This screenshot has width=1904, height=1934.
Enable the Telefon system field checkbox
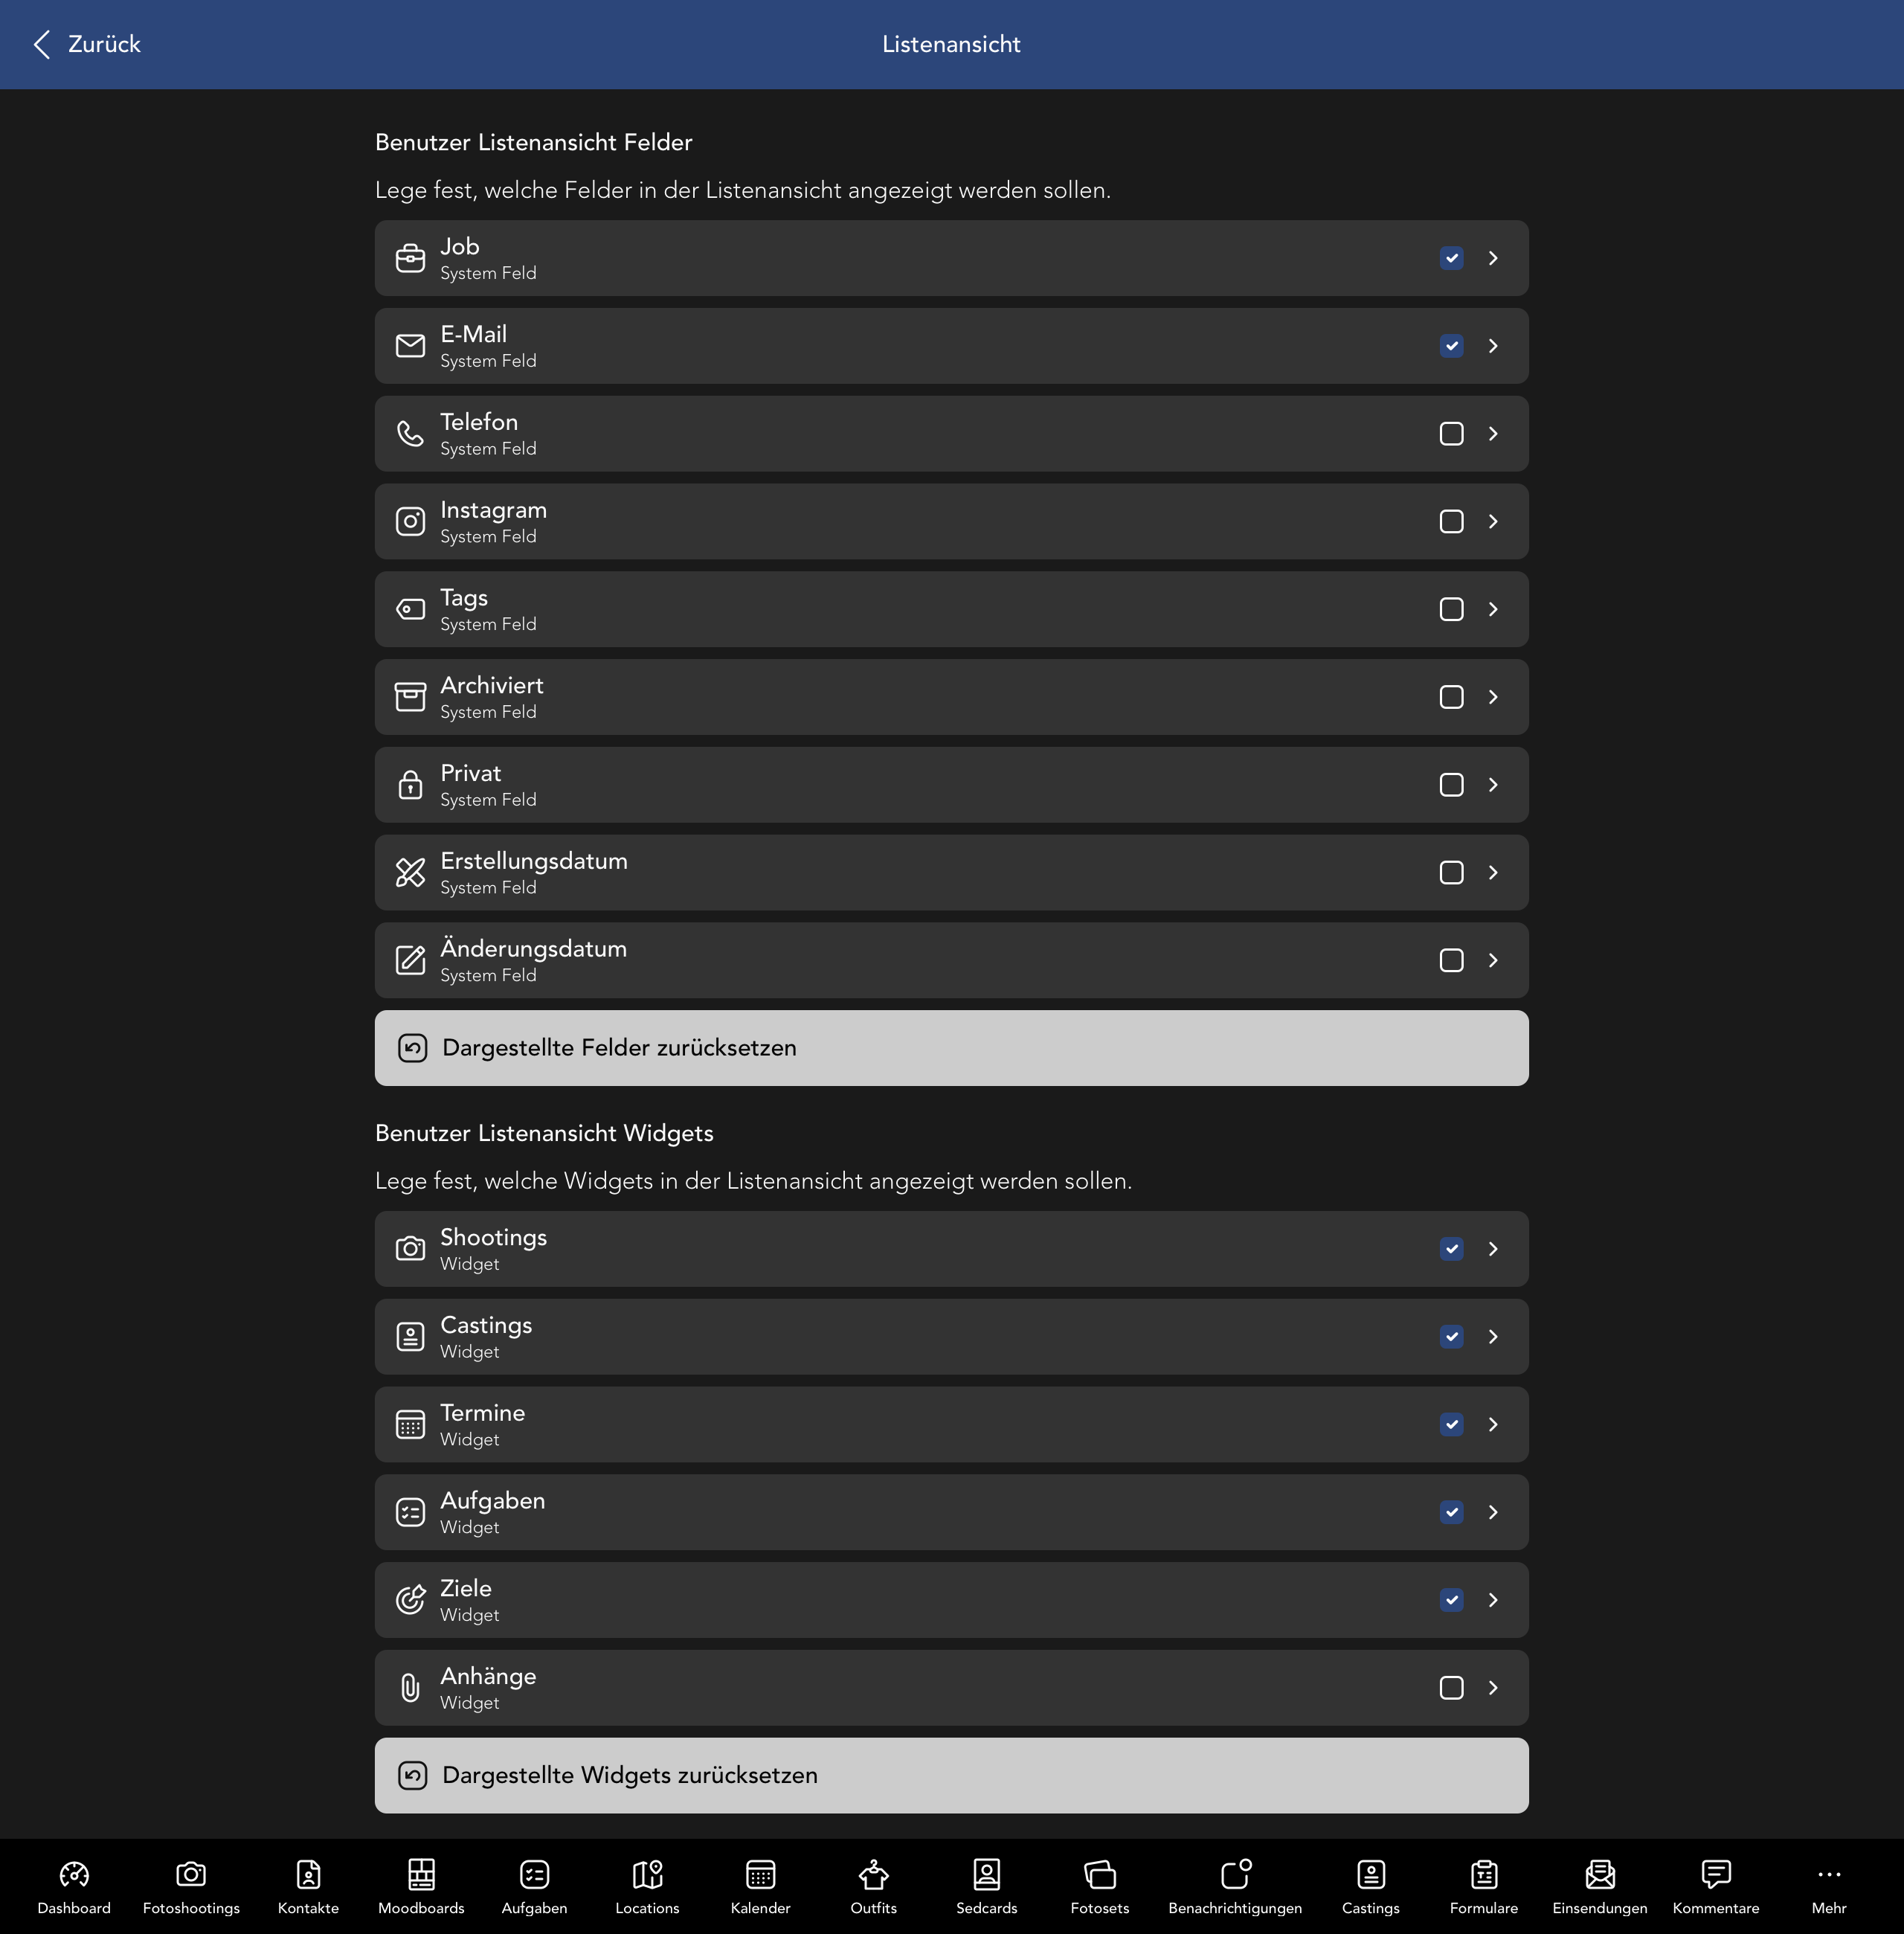click(1451, 434)
